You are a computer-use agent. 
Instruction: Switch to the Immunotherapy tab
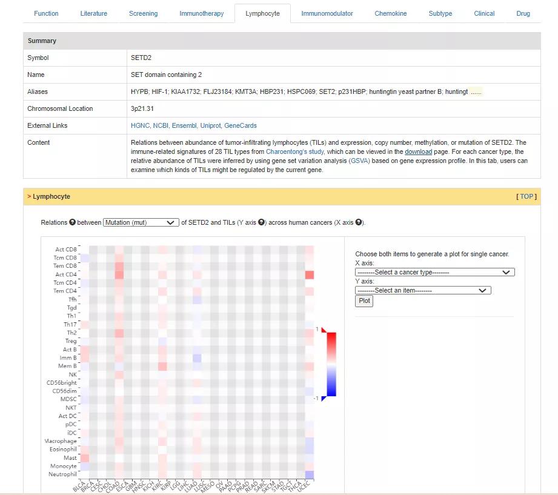(201, 13)
